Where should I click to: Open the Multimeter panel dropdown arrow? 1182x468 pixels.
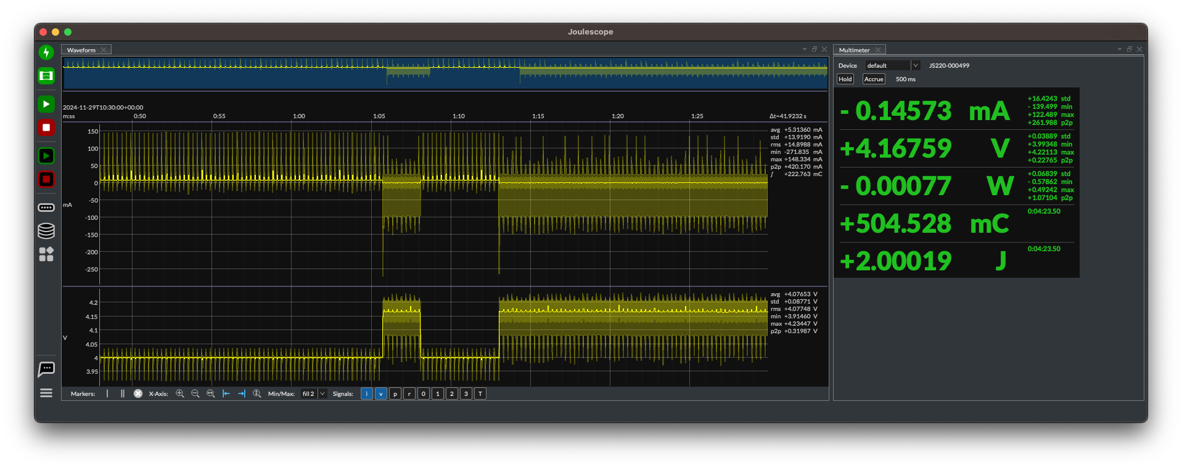click(1120, 49)
